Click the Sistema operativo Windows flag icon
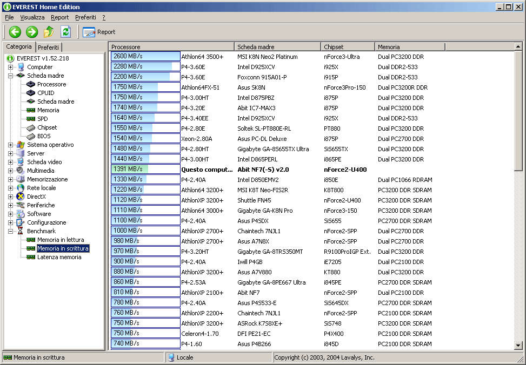Screen dimensions: 526x365 (21, 145)
